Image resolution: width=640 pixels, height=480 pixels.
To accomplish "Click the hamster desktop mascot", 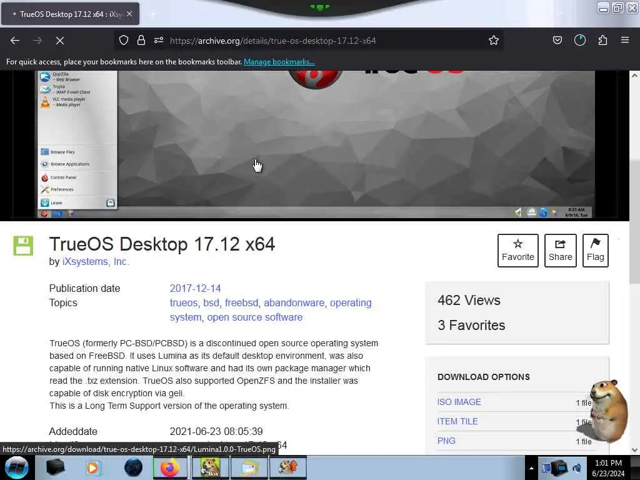I will click(608, 410).
